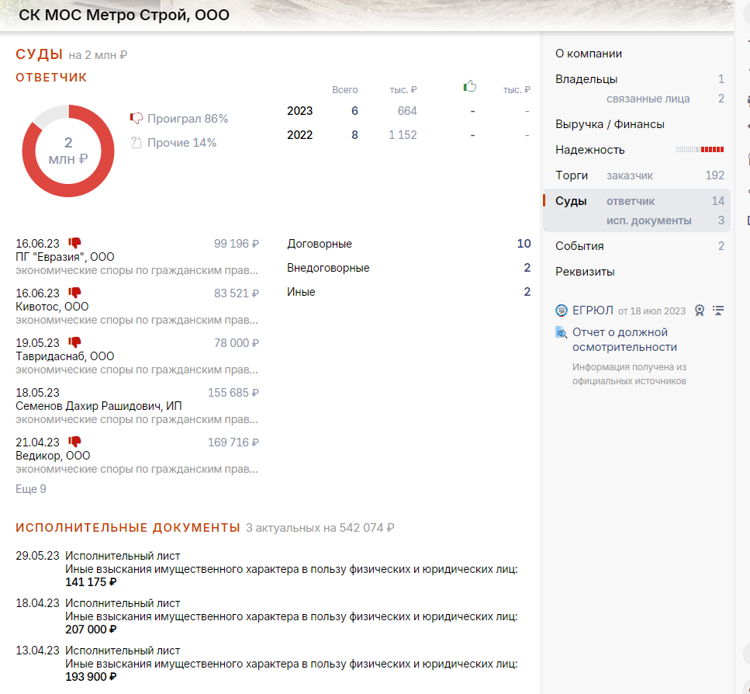Open the Семенов Дахир Рашидович, ИП case
The image size is (750, 694).
click(99, 406)
